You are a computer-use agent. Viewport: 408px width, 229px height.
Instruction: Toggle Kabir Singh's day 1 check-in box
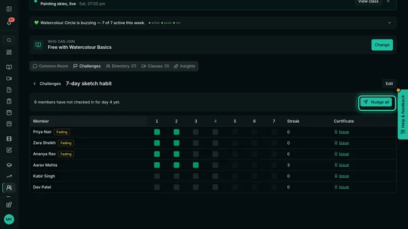[157, 176]
